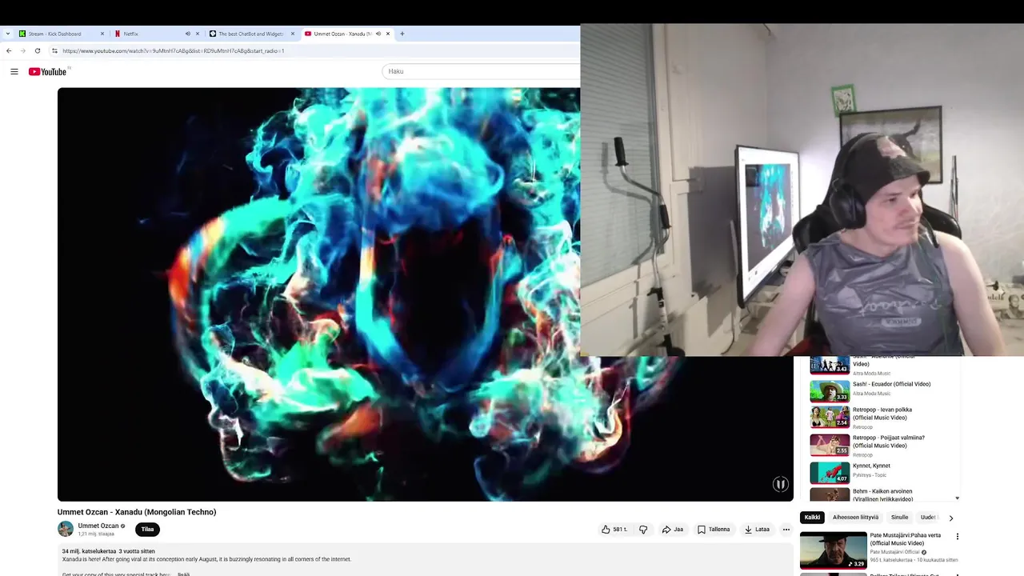Open Pate Mustajärvi Pahaa verta thumbnail
Image resolution: width=1024 pixels, height=576 pixels.
pyautogui.click(x=834, y=550)
